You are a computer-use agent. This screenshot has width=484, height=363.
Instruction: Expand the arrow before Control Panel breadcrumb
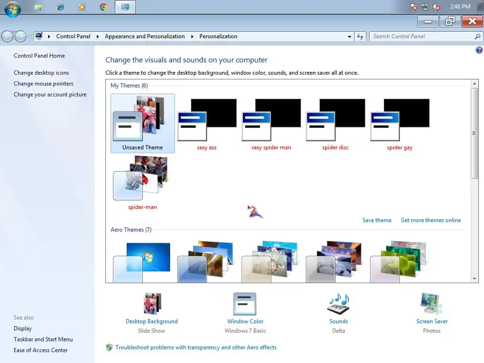coord(49,36)
